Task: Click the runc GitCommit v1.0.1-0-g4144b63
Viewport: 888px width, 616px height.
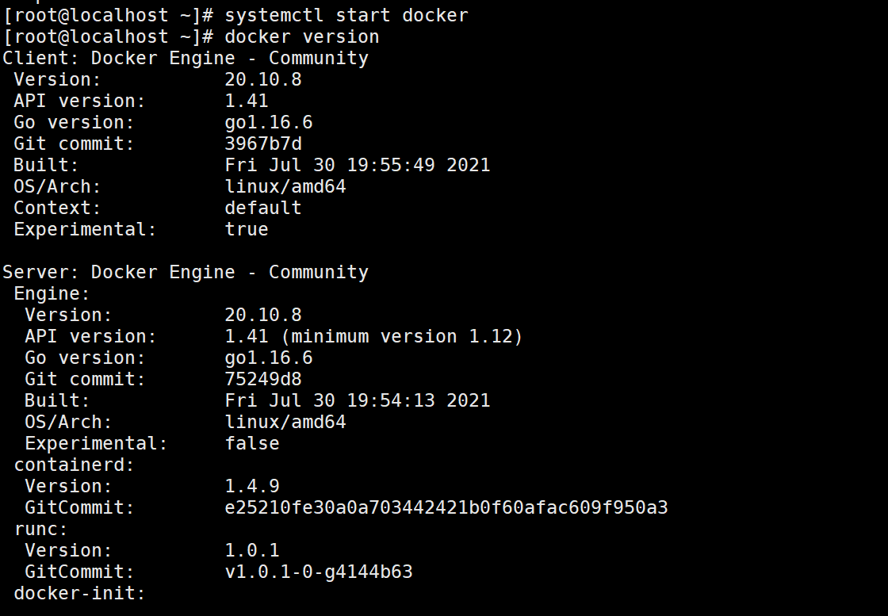Action: (319, 572)
